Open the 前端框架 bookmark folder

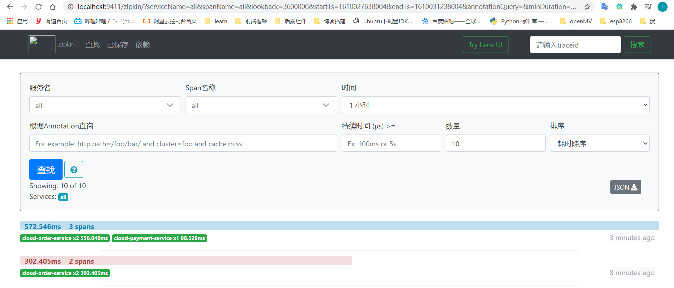tap(251, 21)
